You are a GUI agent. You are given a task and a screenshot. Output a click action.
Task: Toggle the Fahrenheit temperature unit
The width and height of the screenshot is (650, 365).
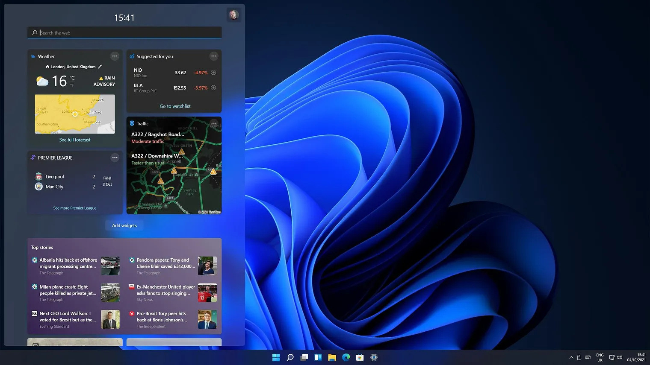coord(72,85)
